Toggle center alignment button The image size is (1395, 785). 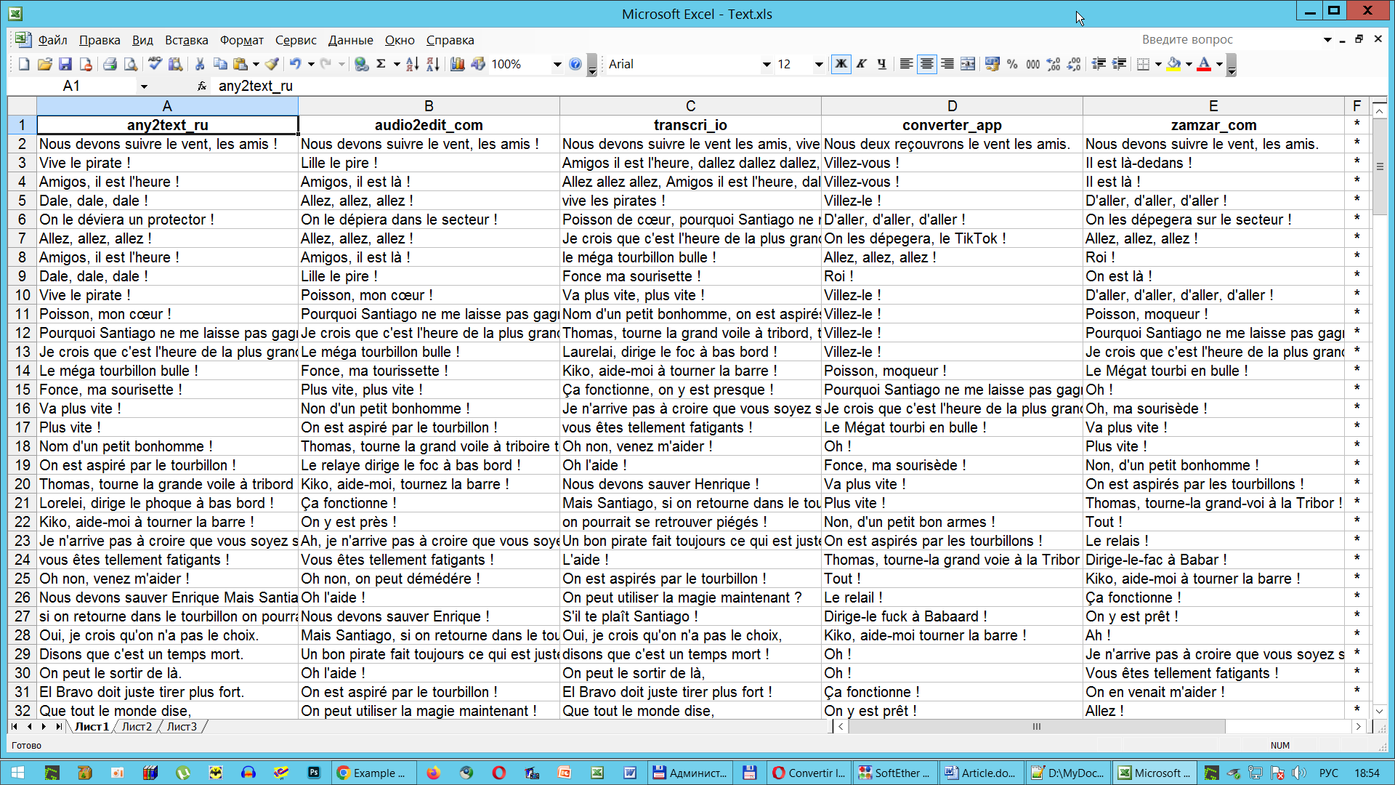[x=926, y=64]
